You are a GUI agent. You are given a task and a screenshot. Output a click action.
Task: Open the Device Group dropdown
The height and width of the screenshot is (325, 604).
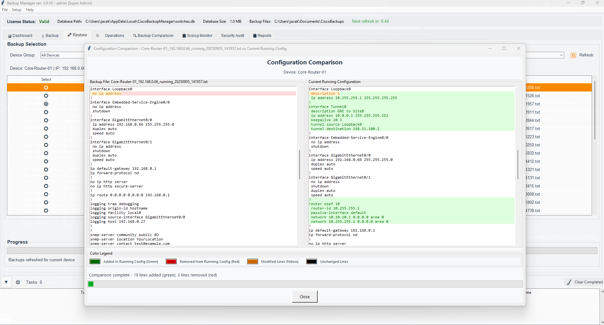[62, 55]
